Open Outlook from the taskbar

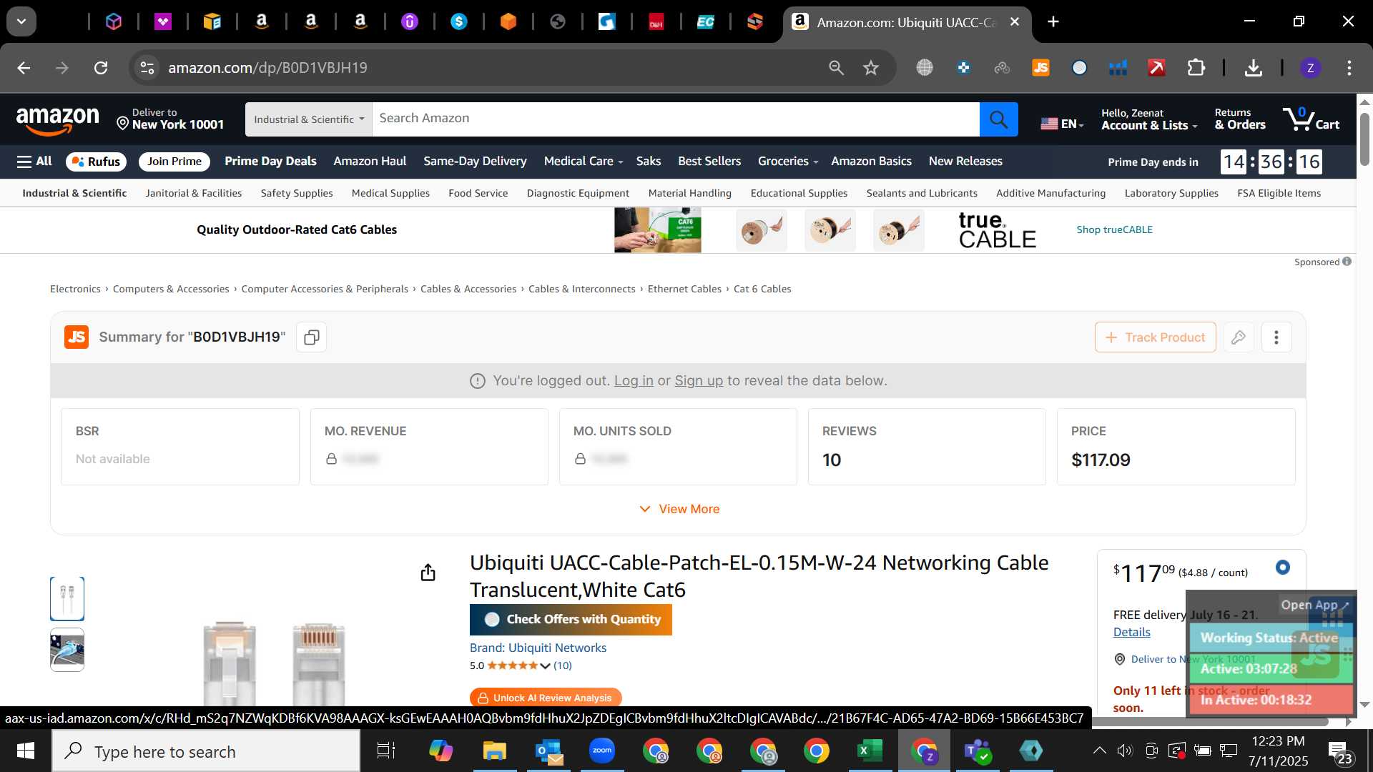click(x=548, y=751)
